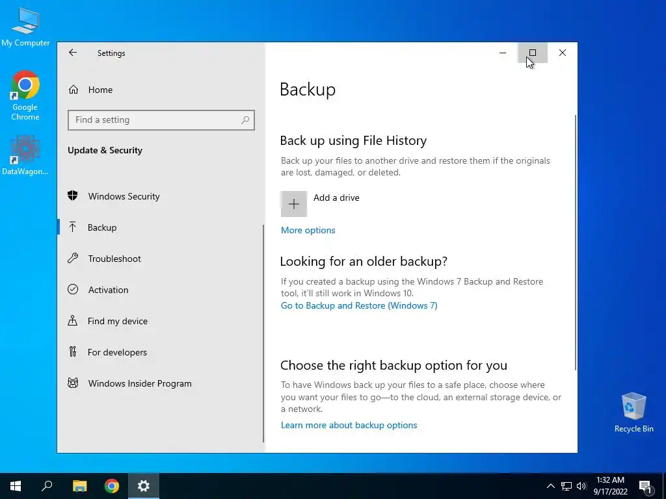Go to Backup and Restore (Windows 7)
Screen dimensions: 666x499
[x=359, y=305]
